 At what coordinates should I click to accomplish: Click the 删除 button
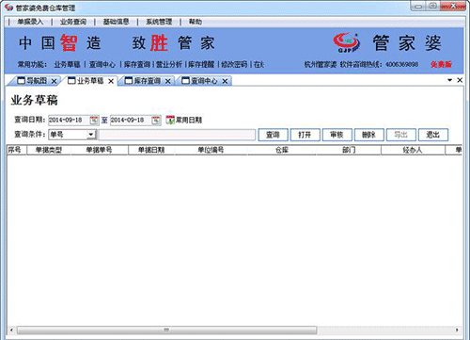368,135
